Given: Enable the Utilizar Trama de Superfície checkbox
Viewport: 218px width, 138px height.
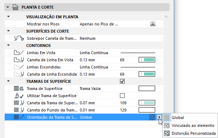Looking at the screenshot, I should (122, 96).
